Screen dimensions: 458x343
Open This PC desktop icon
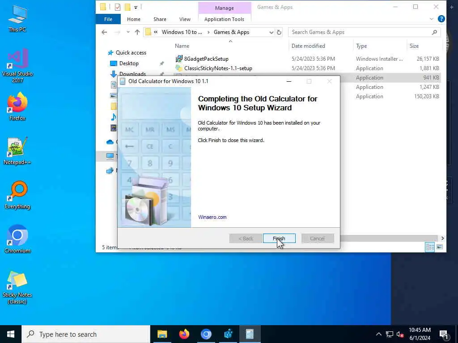click(x=17, y=18)
